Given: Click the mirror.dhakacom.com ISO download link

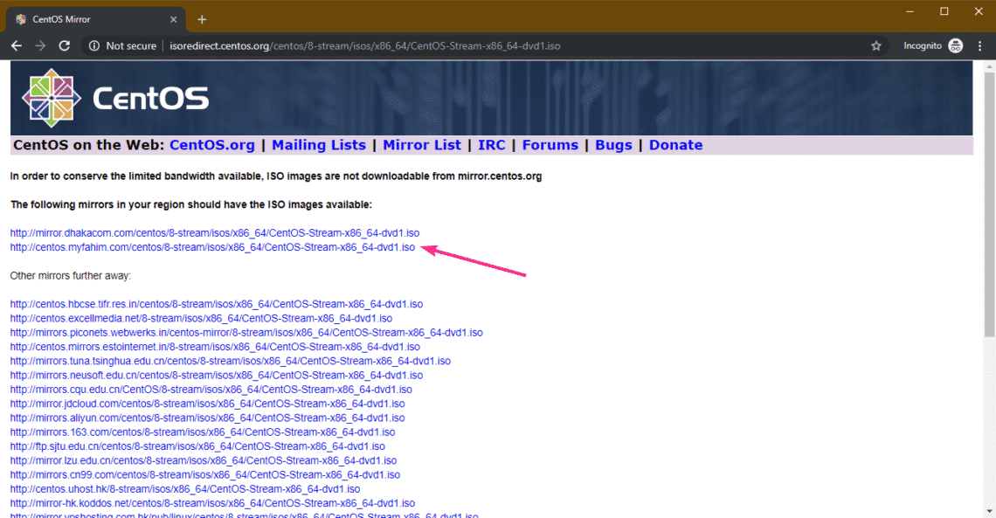Looking at the screenshot, I should pyautogui.click(x=214, y=233).
